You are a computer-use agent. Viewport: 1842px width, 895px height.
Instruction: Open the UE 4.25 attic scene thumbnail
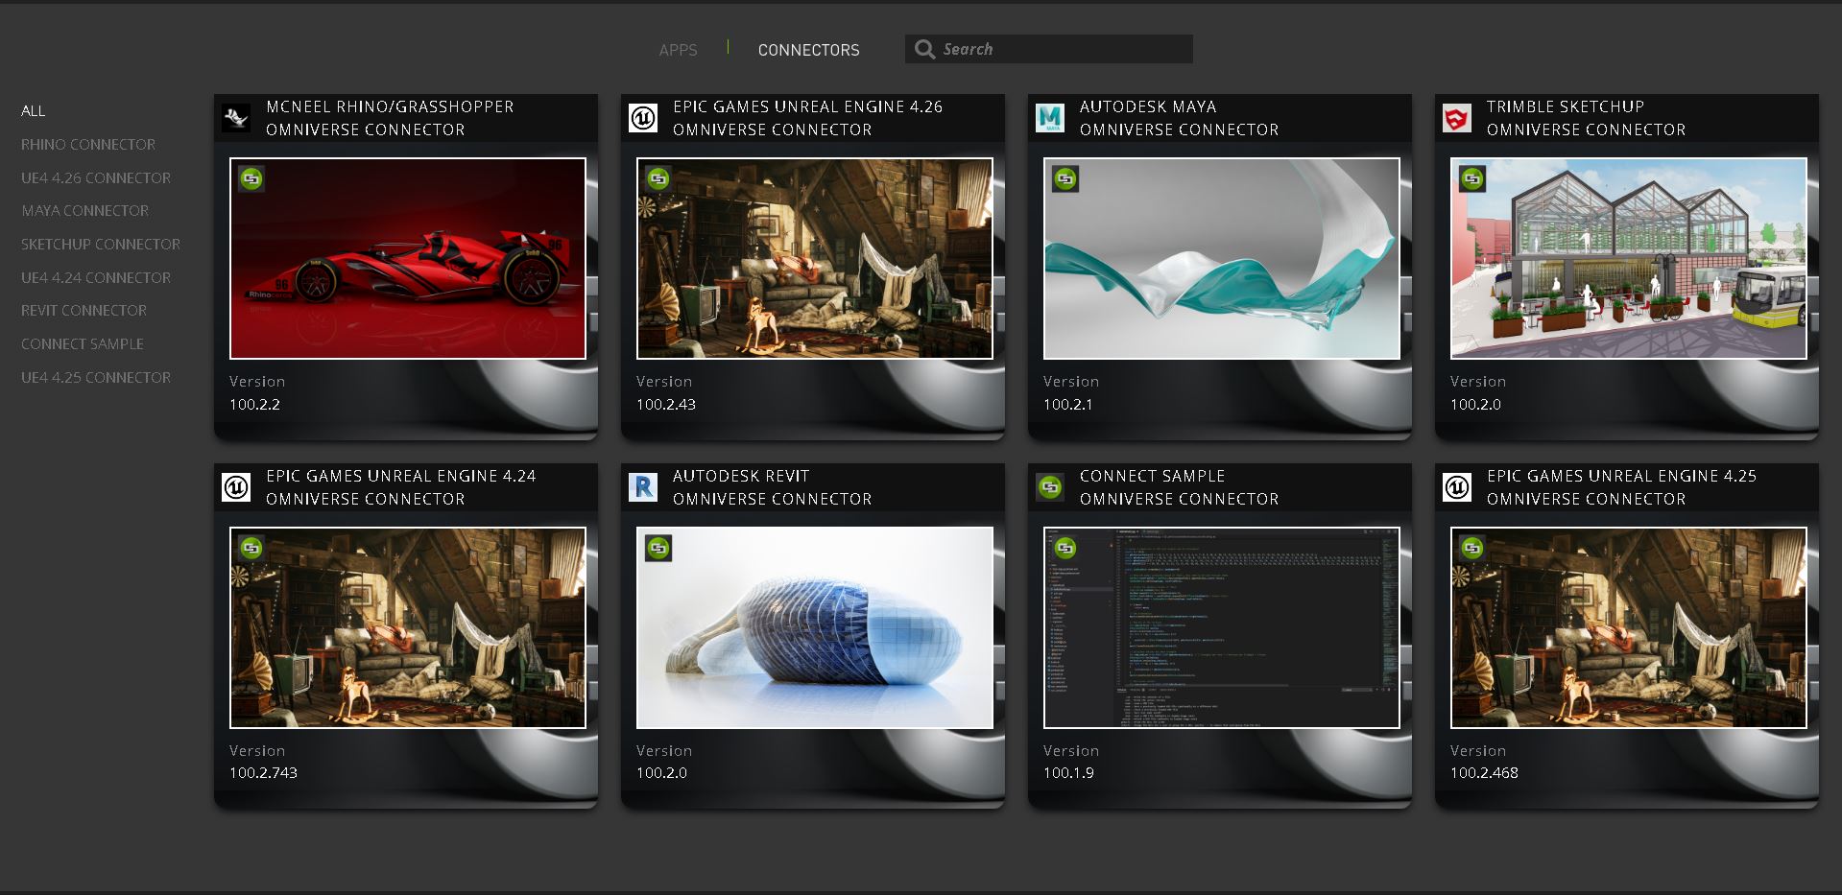coord(1629,627)
